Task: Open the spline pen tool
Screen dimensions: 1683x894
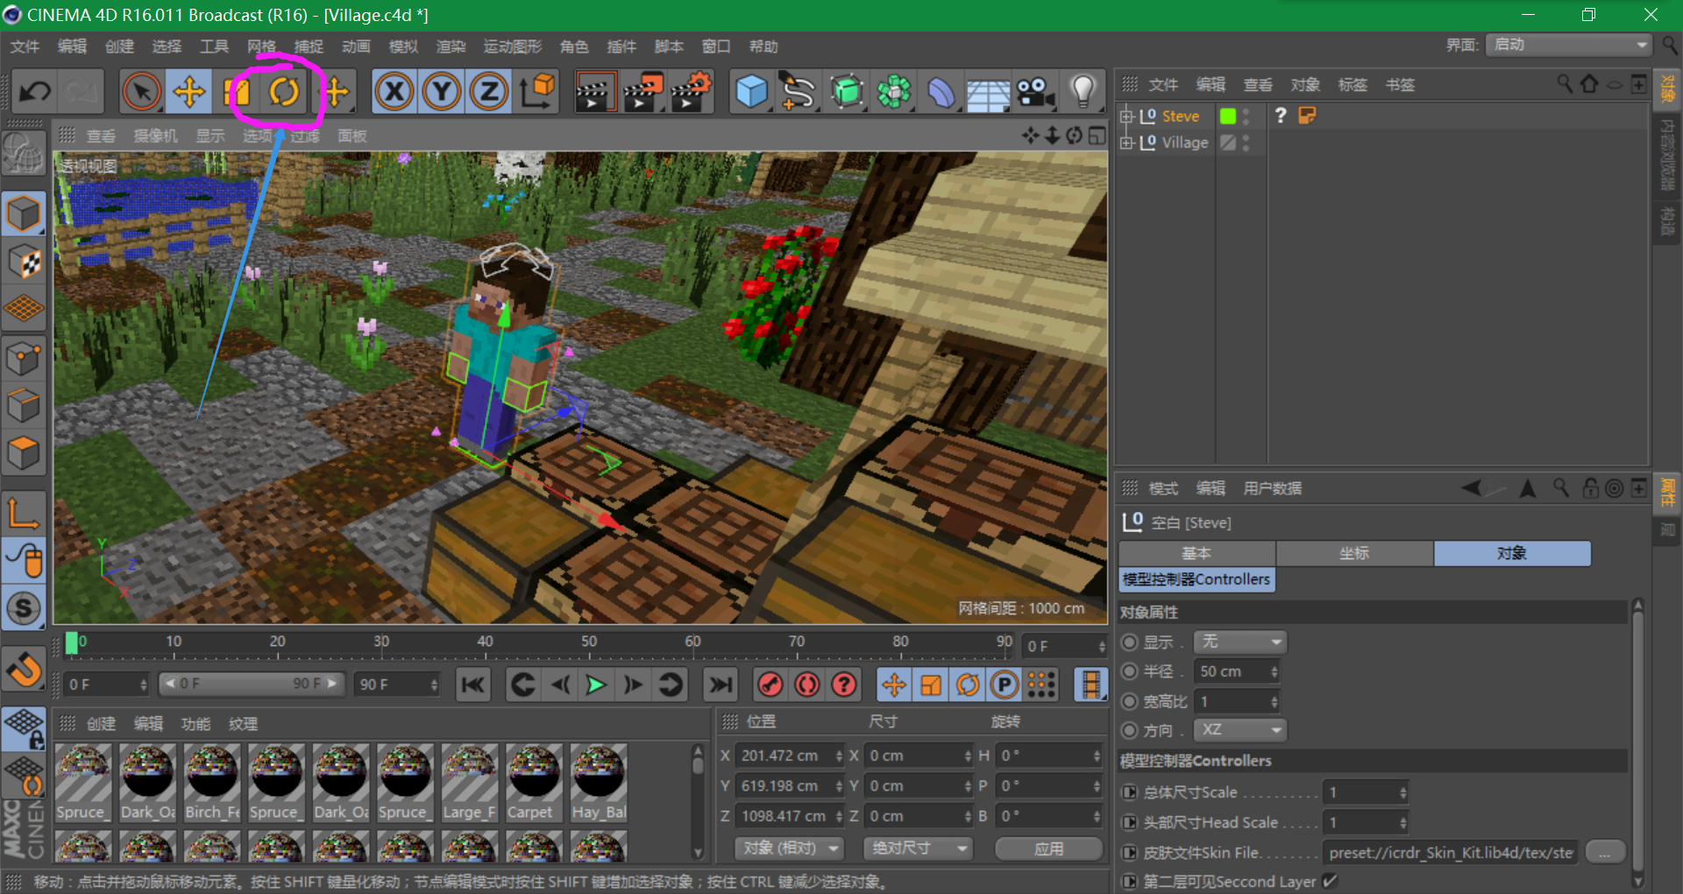Action: 799,91
